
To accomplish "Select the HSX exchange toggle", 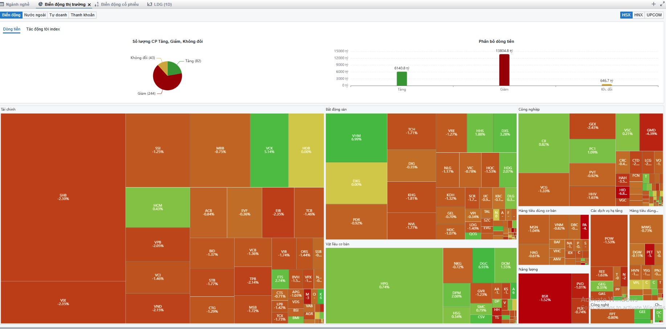I will coord(626,15).
